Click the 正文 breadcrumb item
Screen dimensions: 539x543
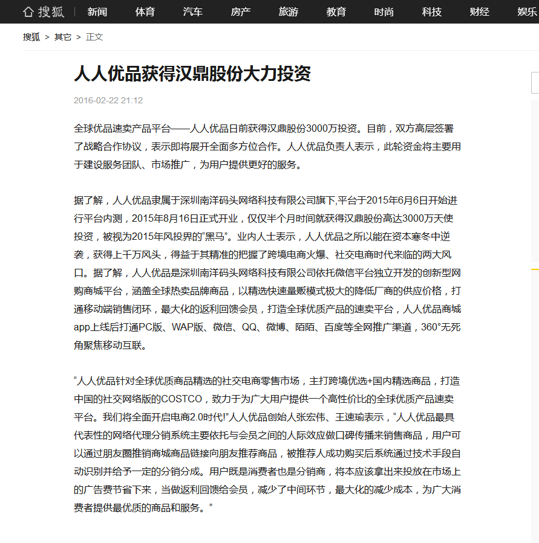pos(94,37)
